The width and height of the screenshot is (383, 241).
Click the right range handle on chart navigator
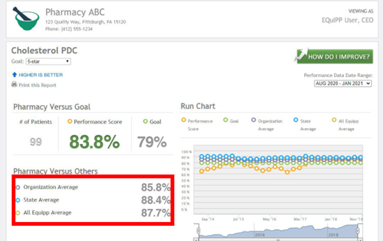[358, 231]
